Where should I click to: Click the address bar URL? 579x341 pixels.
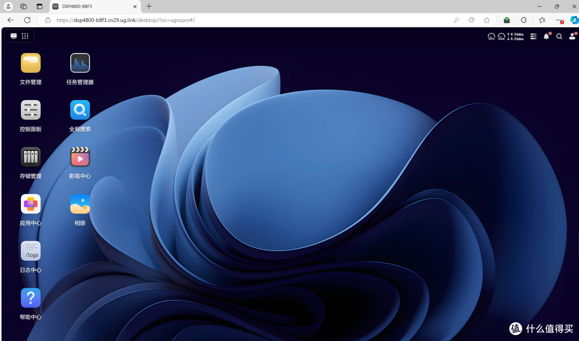[x=125, y=20]
